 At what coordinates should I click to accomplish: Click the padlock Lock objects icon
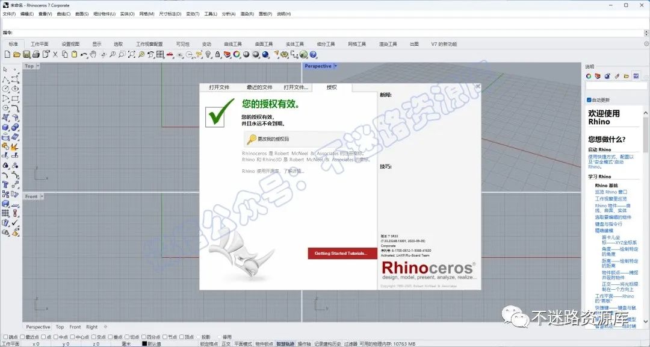coord(218,54)
